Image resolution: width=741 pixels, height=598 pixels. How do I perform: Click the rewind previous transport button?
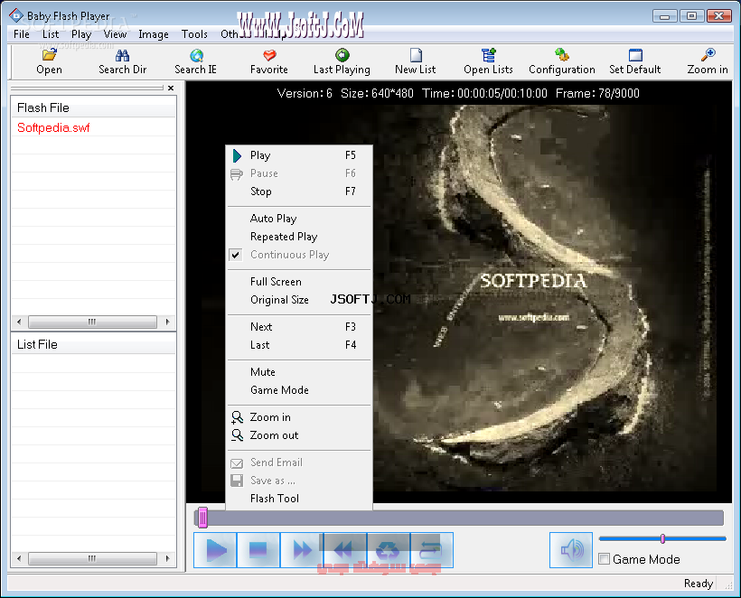[x=345, y=550]
